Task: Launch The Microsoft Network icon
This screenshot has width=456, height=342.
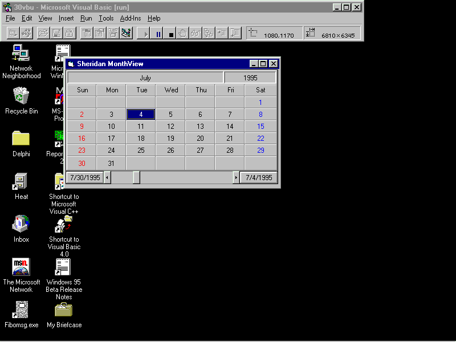Action: tap(21, 267)
